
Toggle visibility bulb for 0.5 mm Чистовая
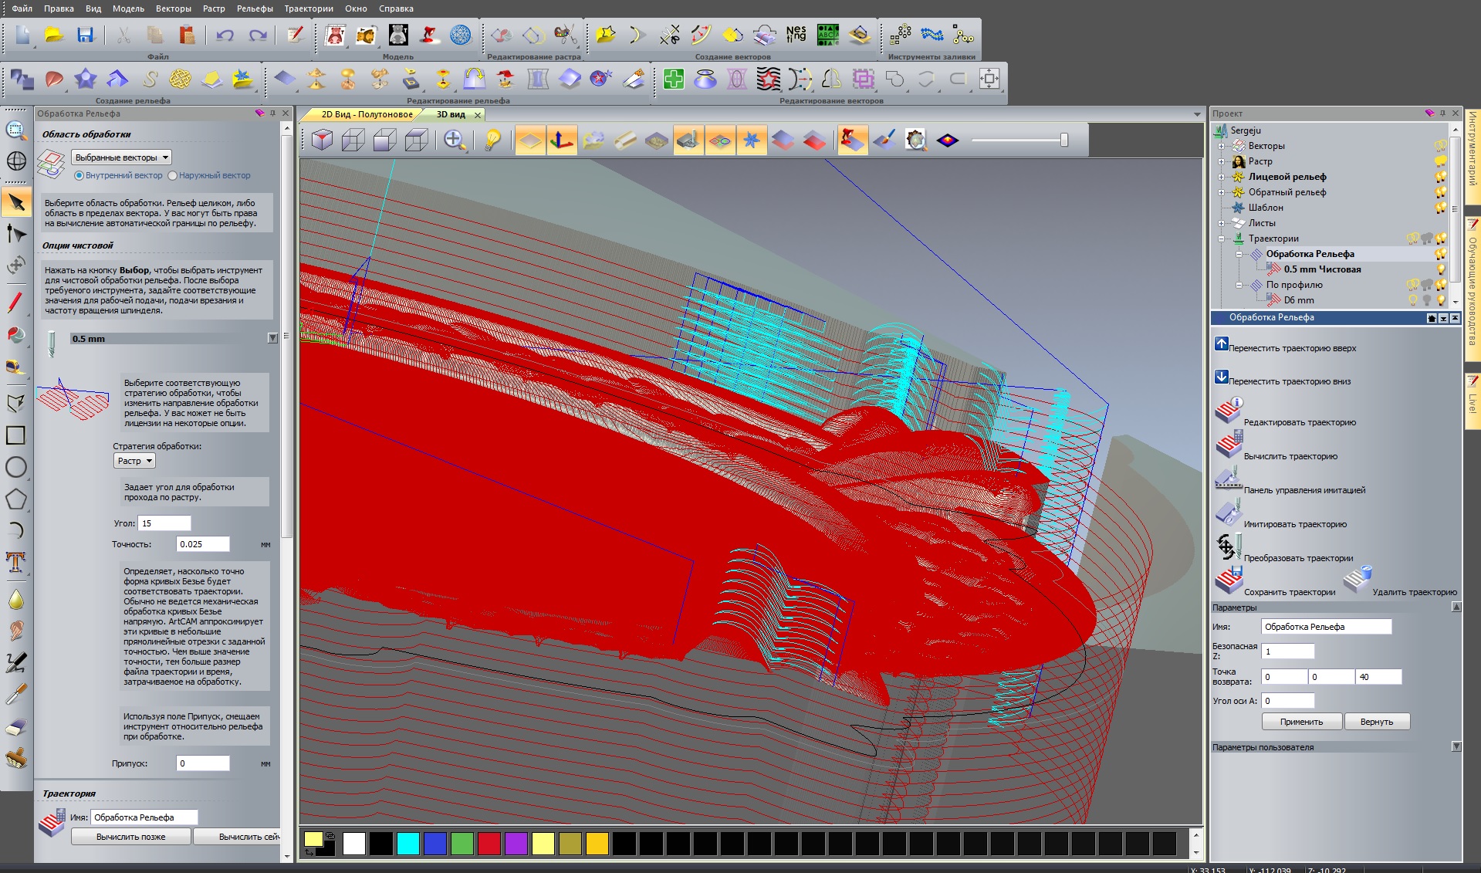(1440, 269)
